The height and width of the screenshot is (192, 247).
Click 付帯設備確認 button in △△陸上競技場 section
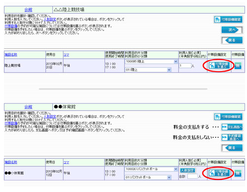pos(228,20)
